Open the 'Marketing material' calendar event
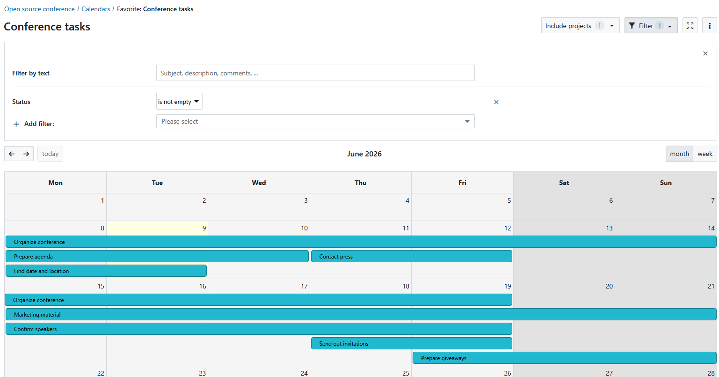719x377 pixels. click(361, 314)
